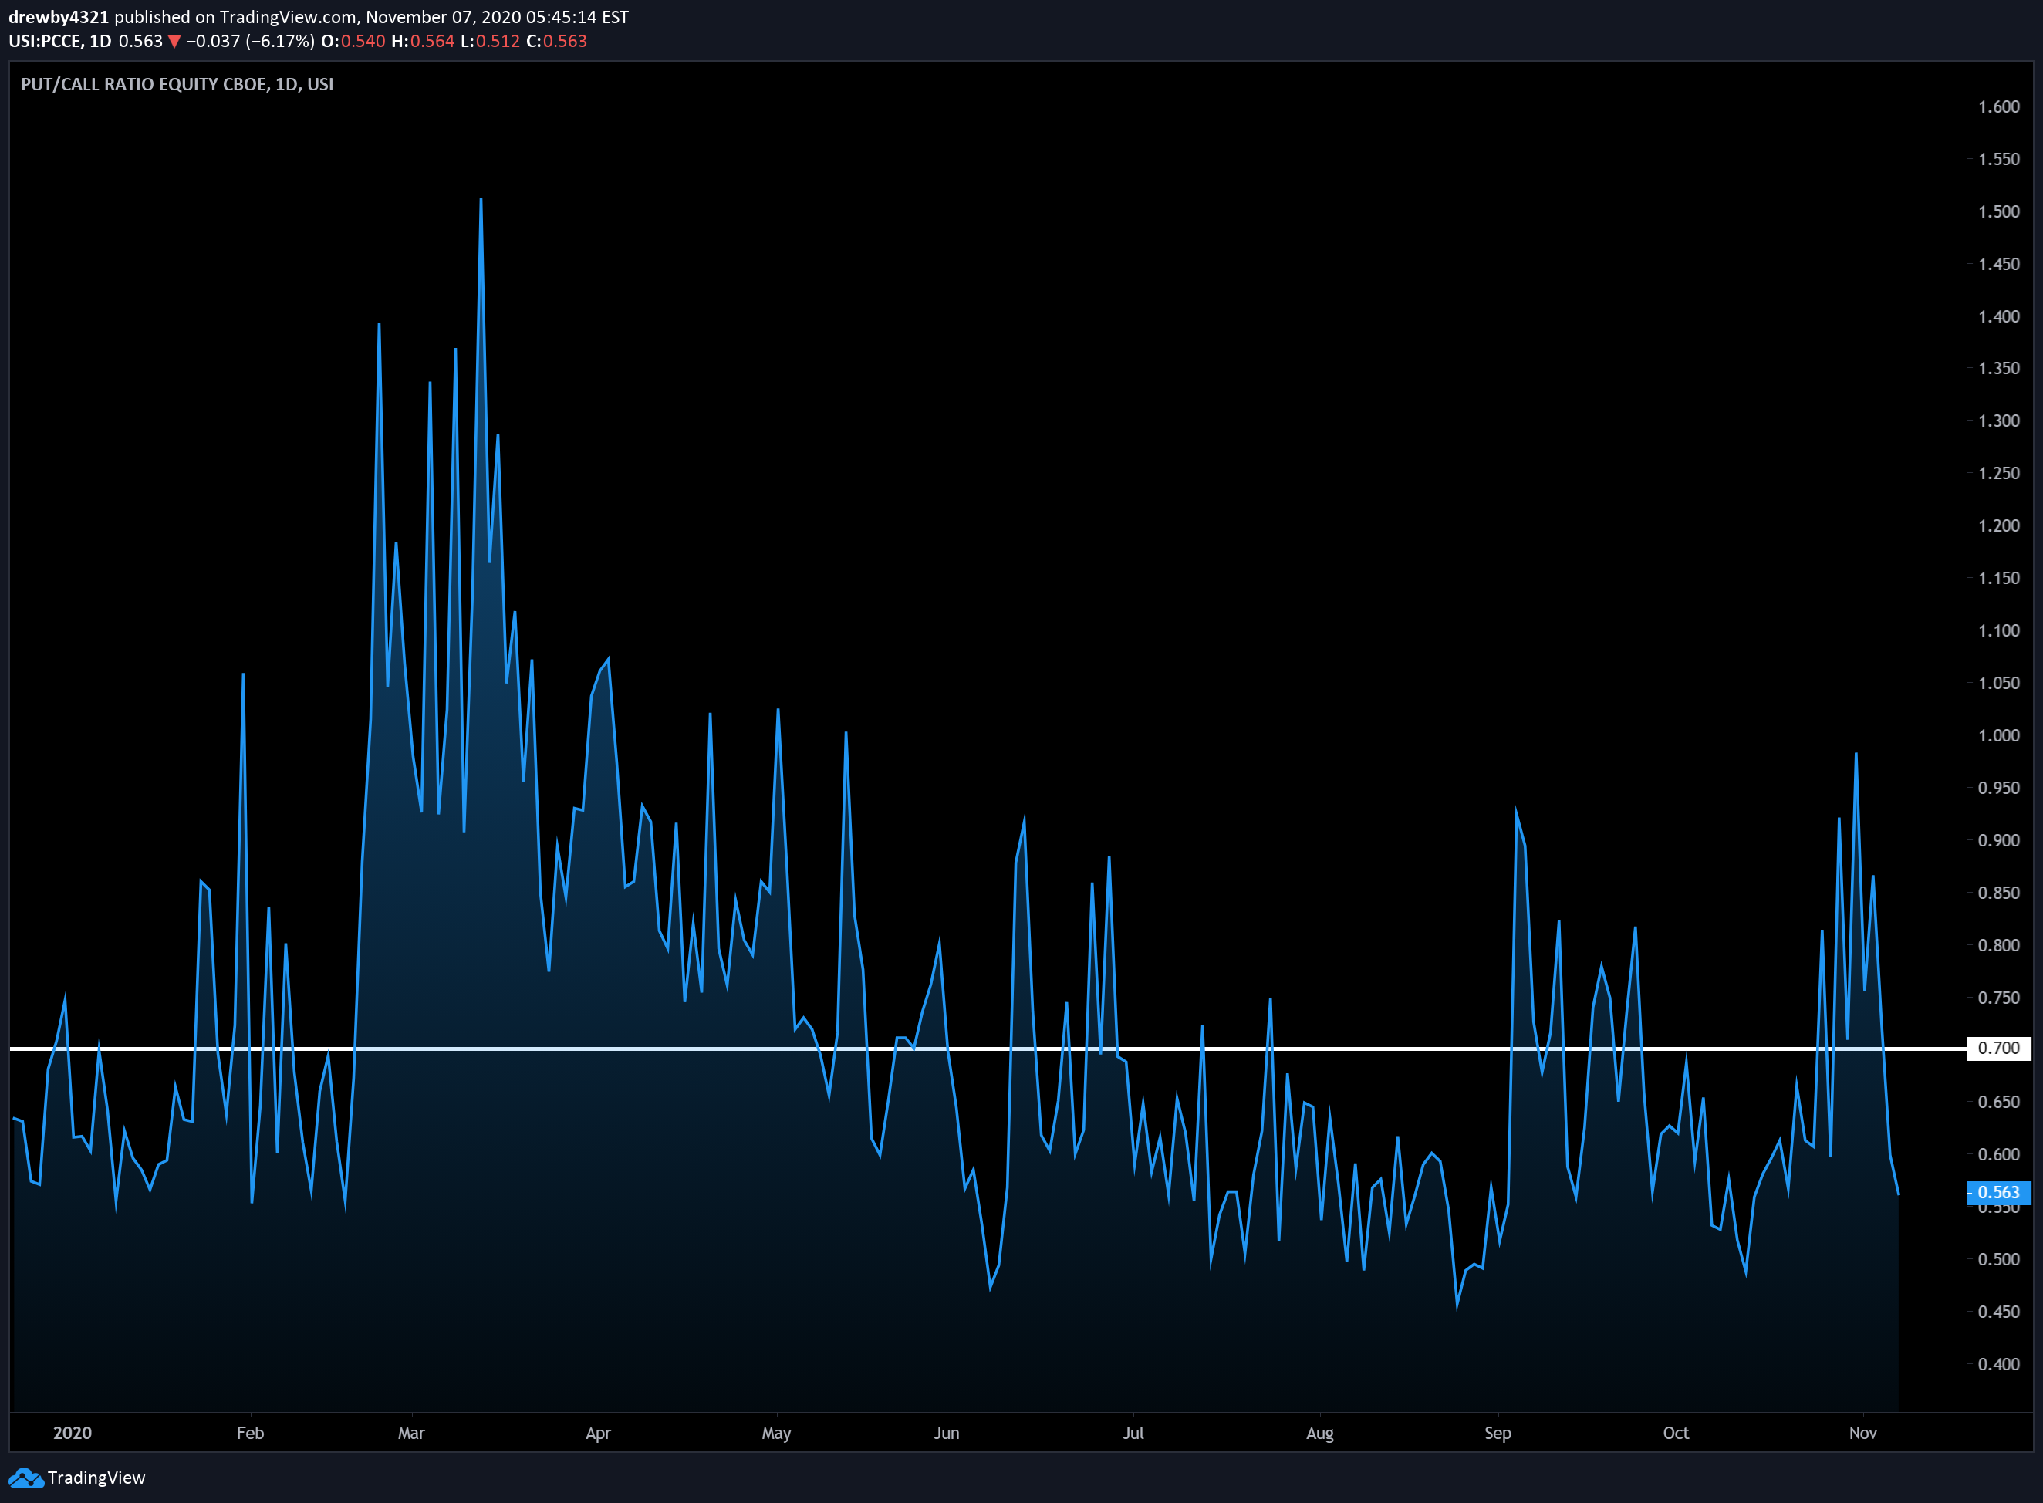Click the Aug time axis label
This screenshot has height=1503, width=2043.
coord(1320,1434)
